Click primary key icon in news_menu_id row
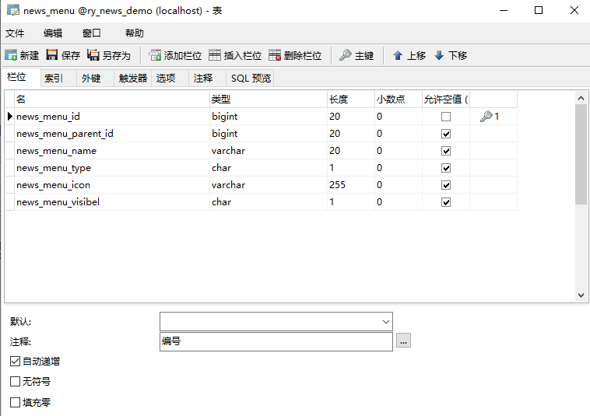This screenshot has width=590, height=416. click(x=486, y=116)
